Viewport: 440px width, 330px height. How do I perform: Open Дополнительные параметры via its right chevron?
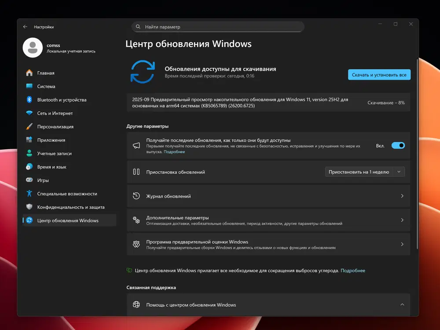tap(402, 220)
